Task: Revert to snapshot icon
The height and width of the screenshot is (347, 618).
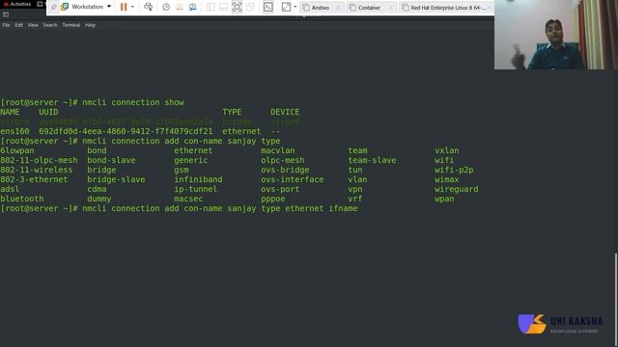Action: coord(180,7)
